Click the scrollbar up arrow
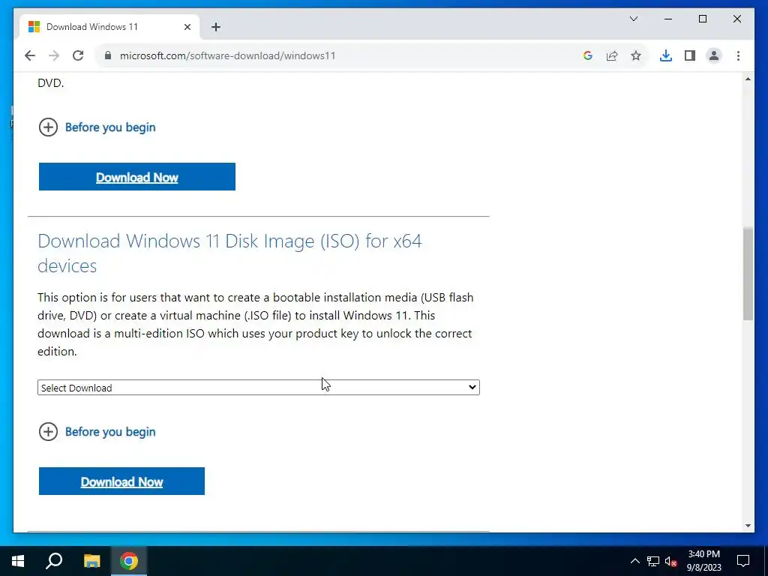The height and width of the screenshot is (576, 768). pos(748,79)
